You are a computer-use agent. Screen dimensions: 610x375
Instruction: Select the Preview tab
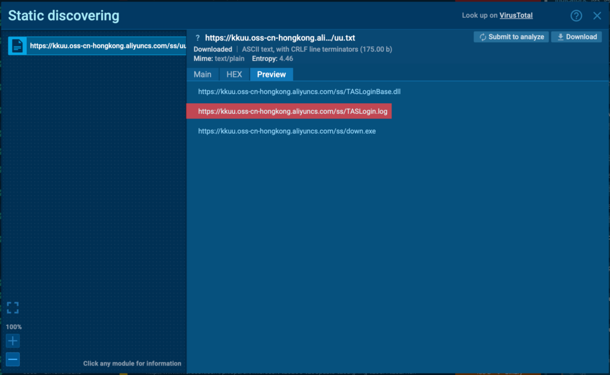click(x=271, y=75)
